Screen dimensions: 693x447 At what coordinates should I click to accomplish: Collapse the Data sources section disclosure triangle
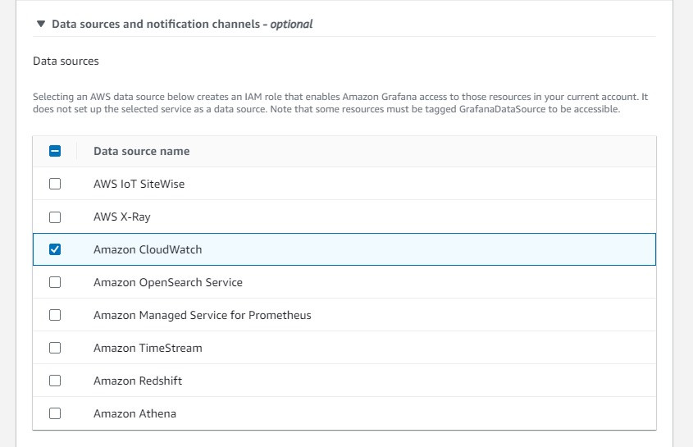tap(40, 25)
